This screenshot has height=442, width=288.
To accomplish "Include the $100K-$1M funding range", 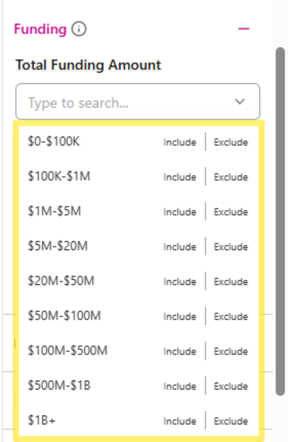I will click(x=179, y=177).
